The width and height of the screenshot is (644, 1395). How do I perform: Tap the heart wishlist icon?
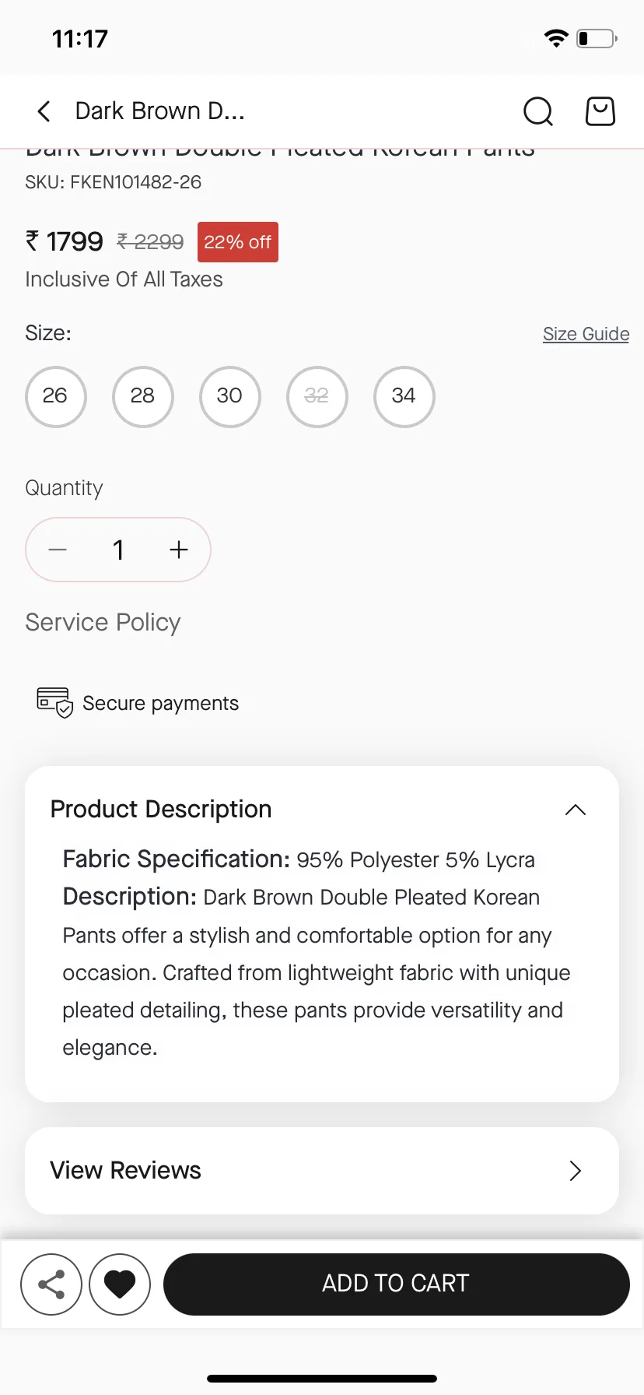pyautogui.click(x=120, y=1284)
